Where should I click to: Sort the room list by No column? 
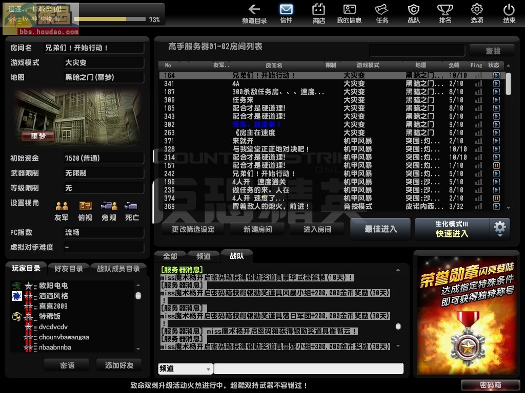pyautogui.click(x=168, y=65)
